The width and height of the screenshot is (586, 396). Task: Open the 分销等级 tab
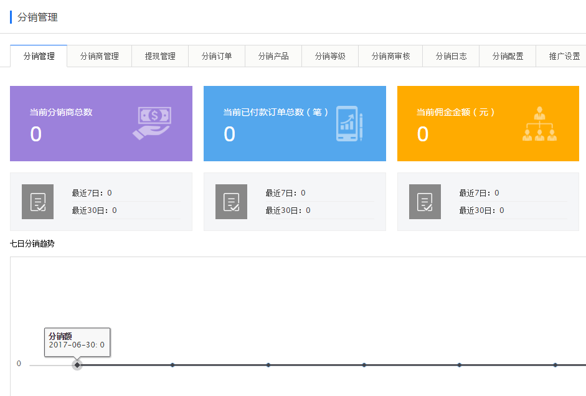pos(330,55)
